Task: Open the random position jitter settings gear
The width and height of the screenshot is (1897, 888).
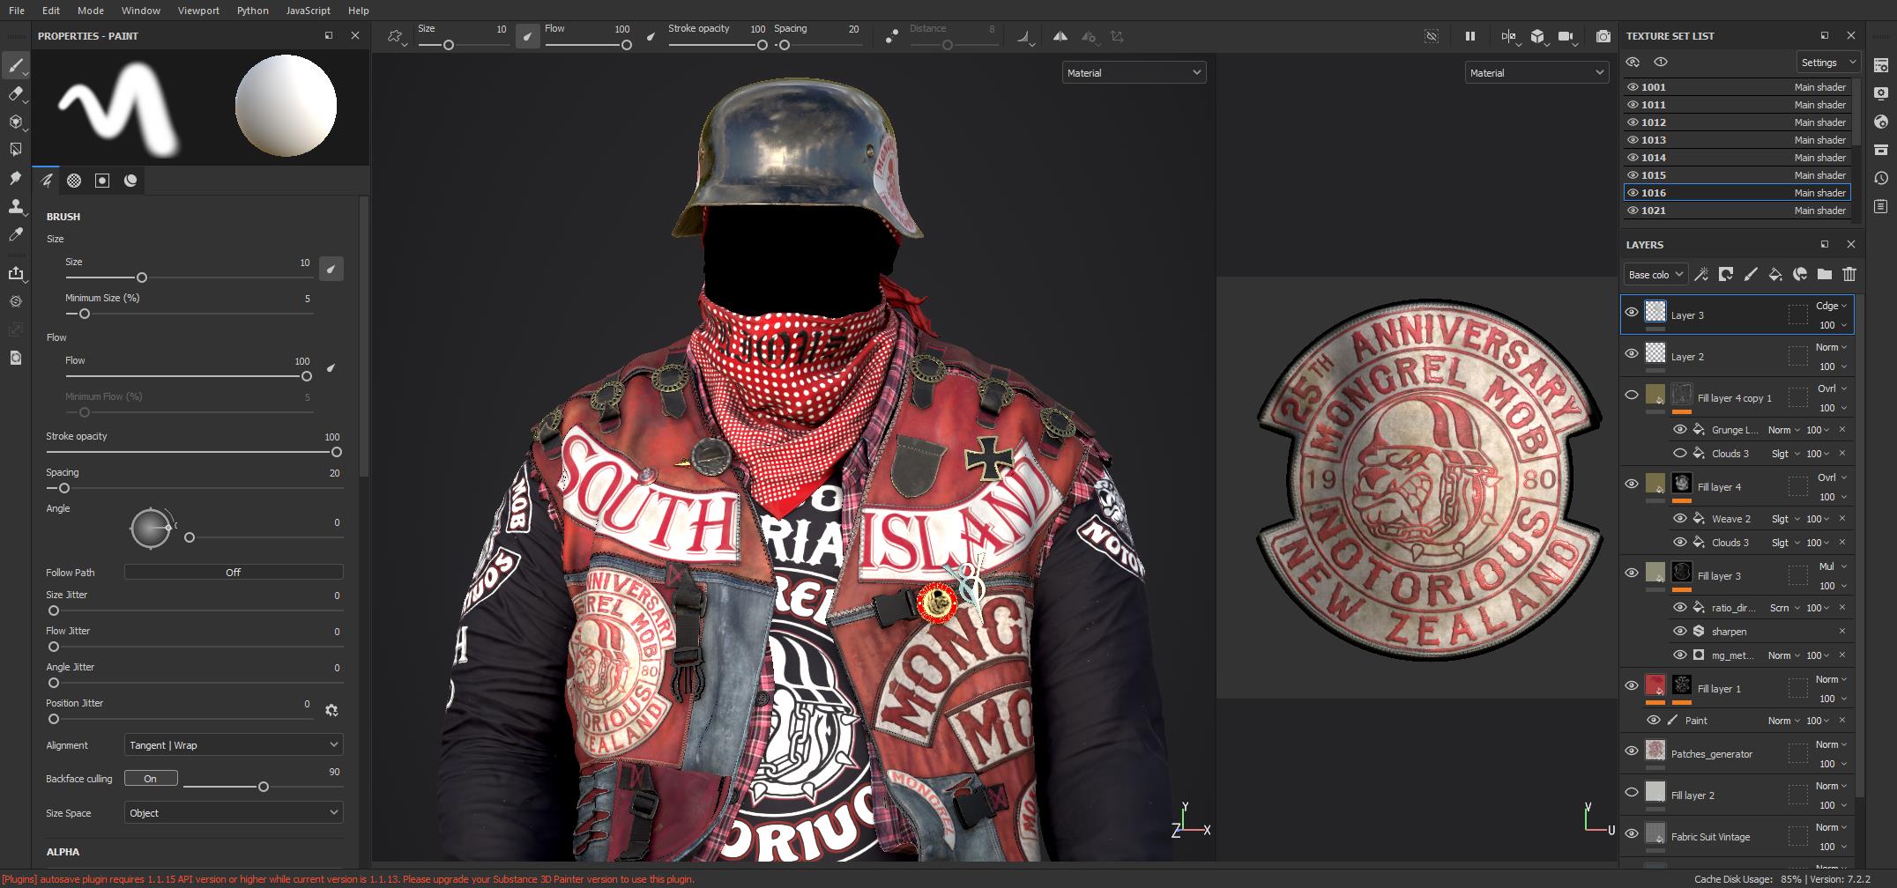Action: tap(331, 710)
